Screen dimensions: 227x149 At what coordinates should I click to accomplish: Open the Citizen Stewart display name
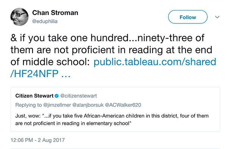coord(34,96)
